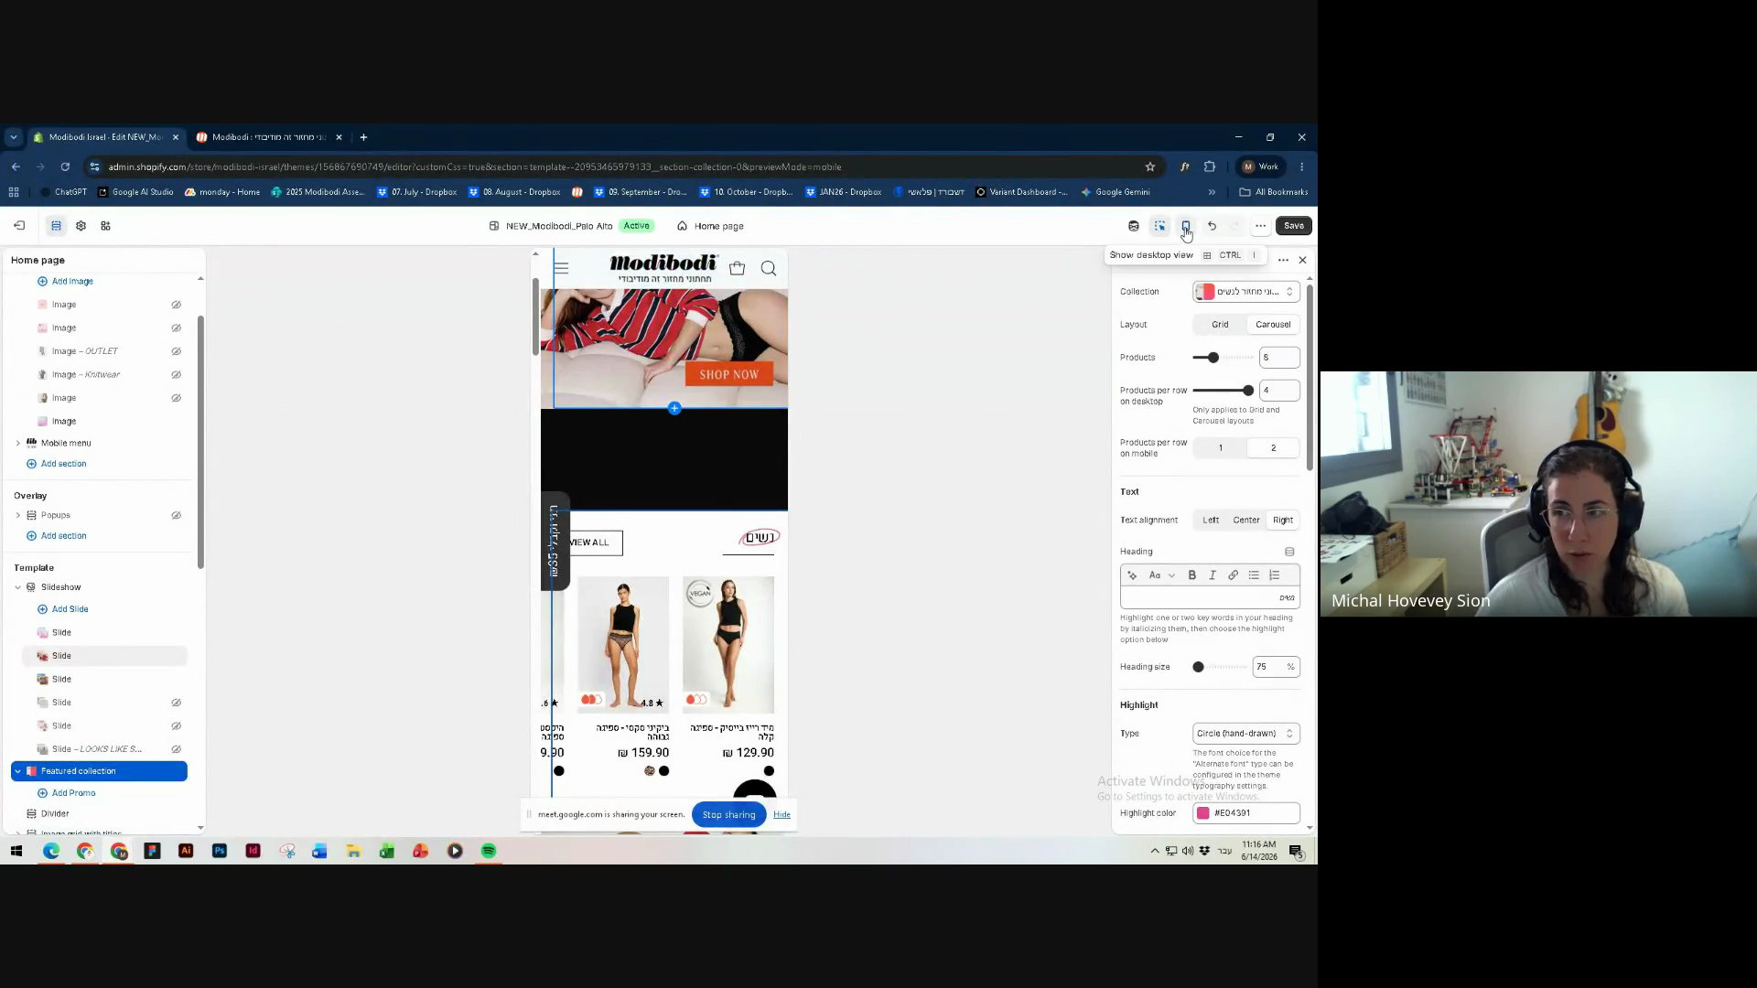Open the Theme settings gear icon

pyautogui.click(x=81, y=226)
